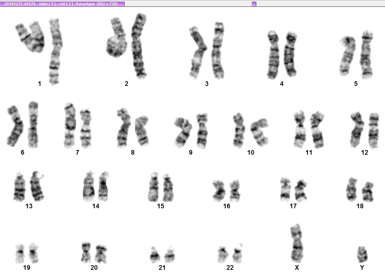The image size is (385, 280).
Task: Click the right chromosome of pair 22
Action: point(238,253)
